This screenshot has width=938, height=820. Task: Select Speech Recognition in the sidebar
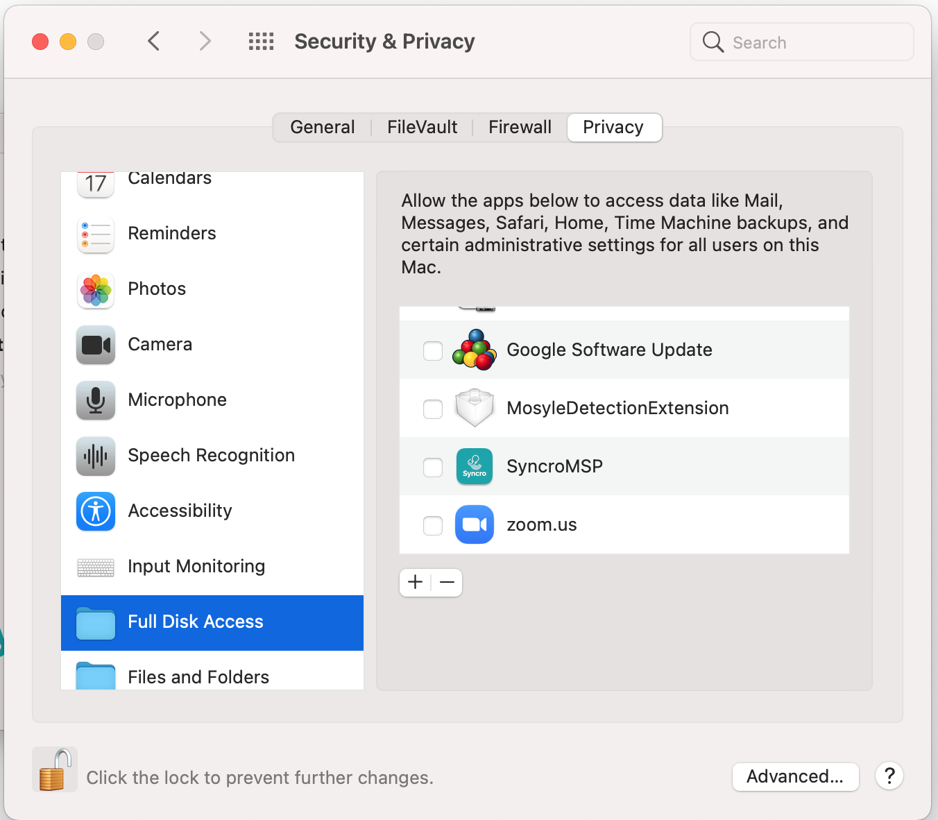(x=211, y=455)
